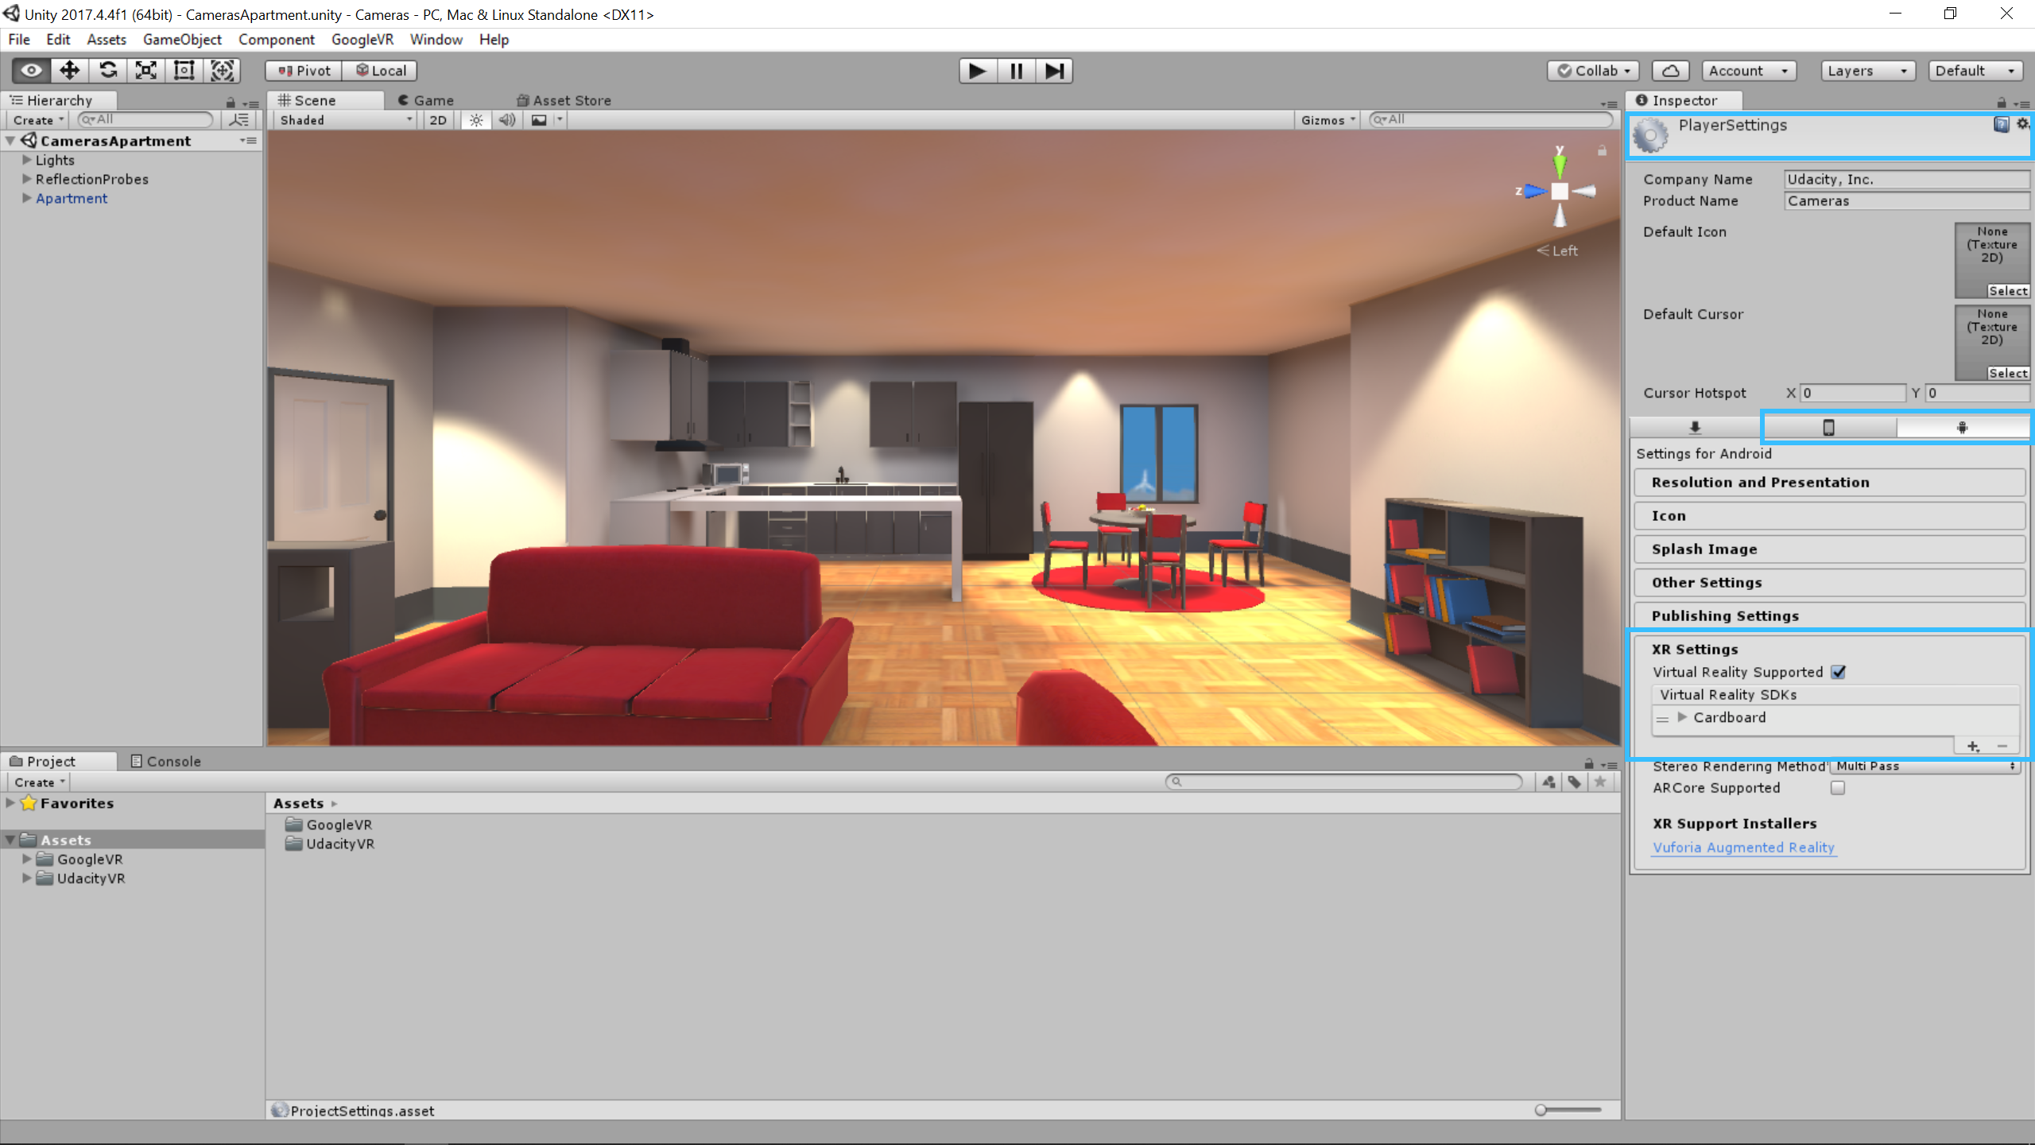
Task: Open the Layers dropdown
Action: coord(1866,71)
